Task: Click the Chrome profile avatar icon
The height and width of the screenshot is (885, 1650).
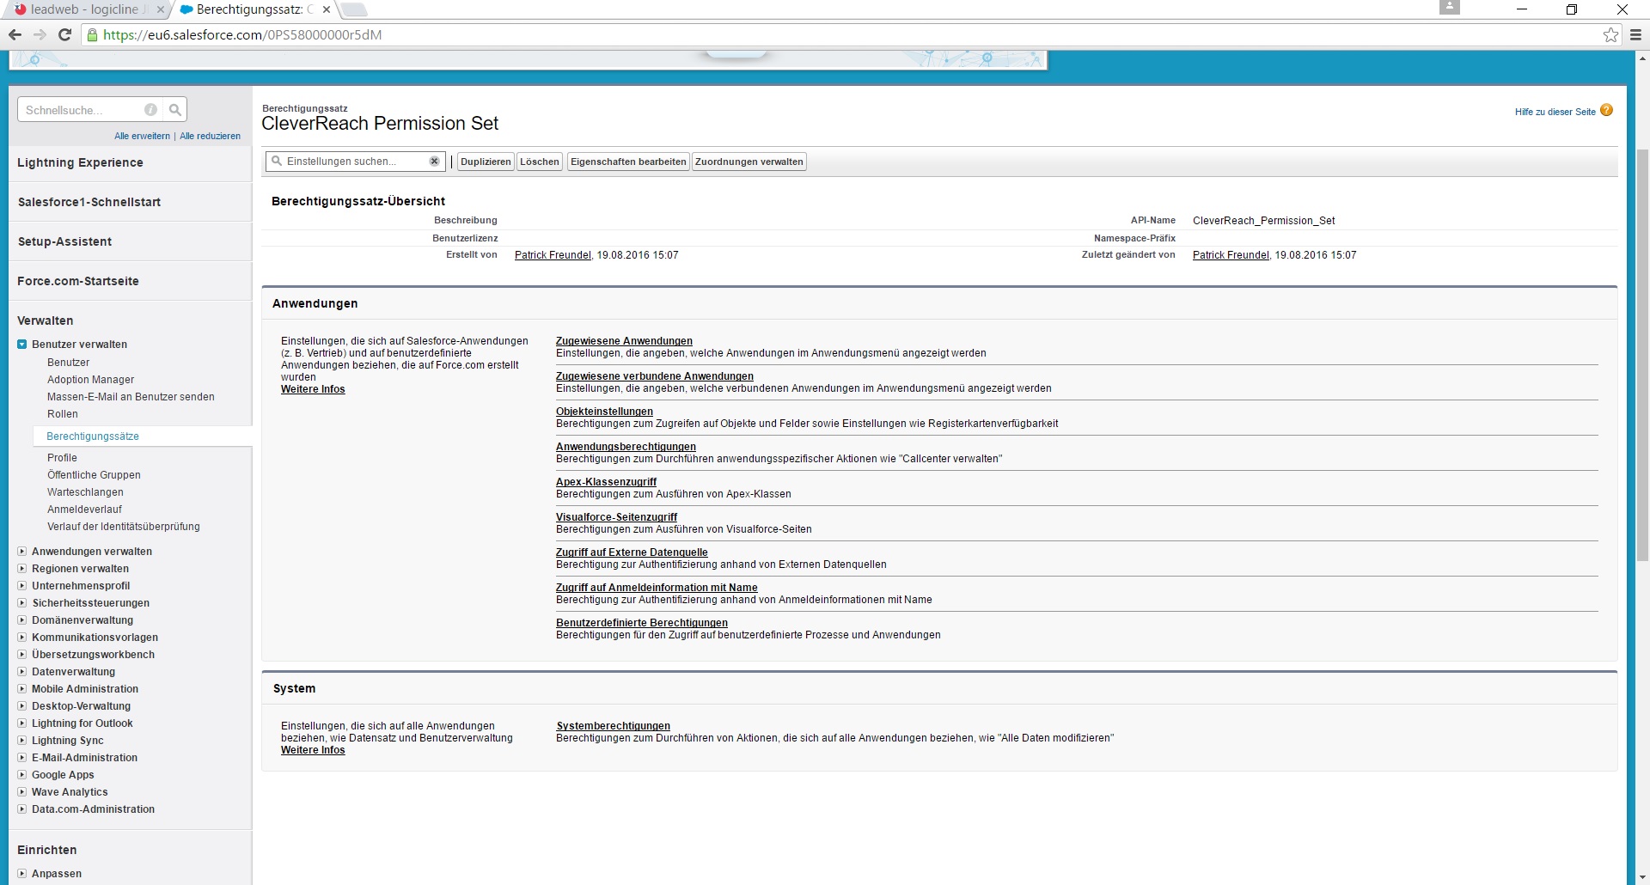Action: 1450,7
